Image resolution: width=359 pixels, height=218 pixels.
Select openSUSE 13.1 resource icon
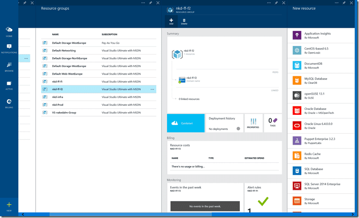[x=297, y=96]
